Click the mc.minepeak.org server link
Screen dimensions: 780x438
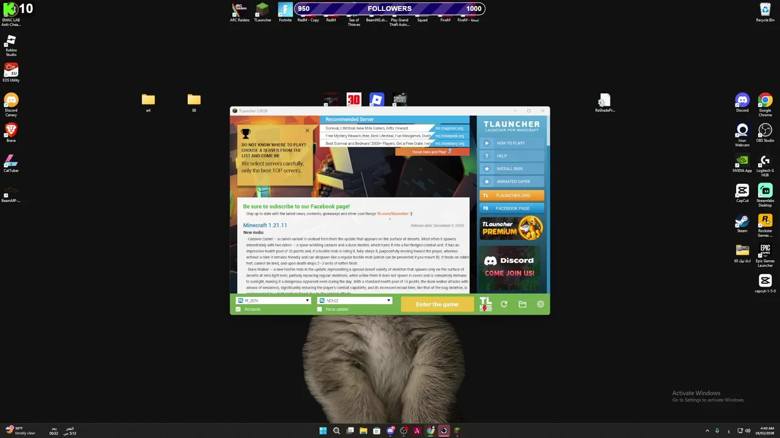click(450, 136)
